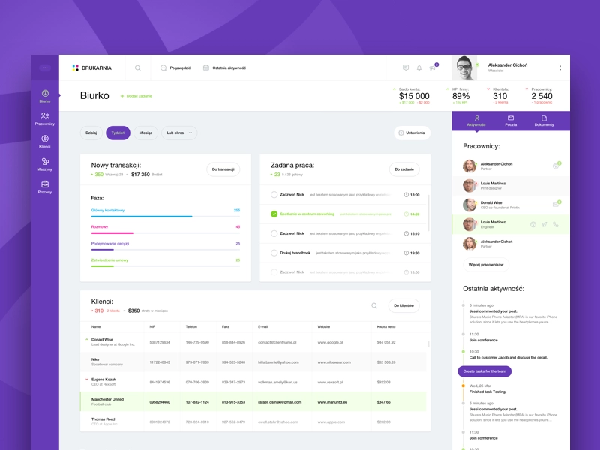This screenshot has height=450, width=600.
Task: Open the Lub okres period picker
Action: pos(179,133)
